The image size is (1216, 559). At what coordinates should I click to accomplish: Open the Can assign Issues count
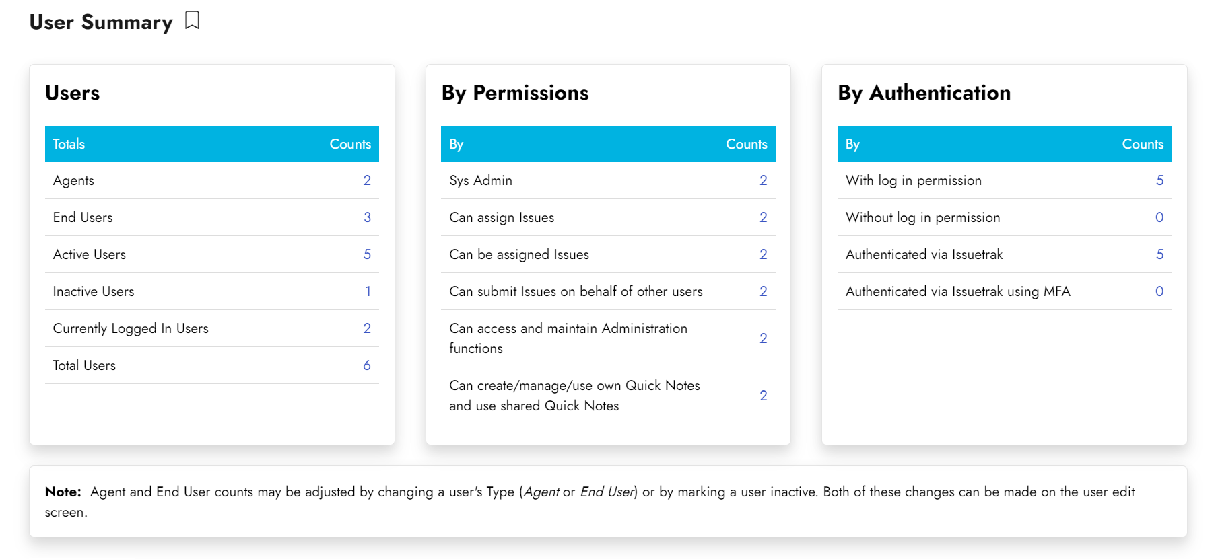tap(763, 217)
